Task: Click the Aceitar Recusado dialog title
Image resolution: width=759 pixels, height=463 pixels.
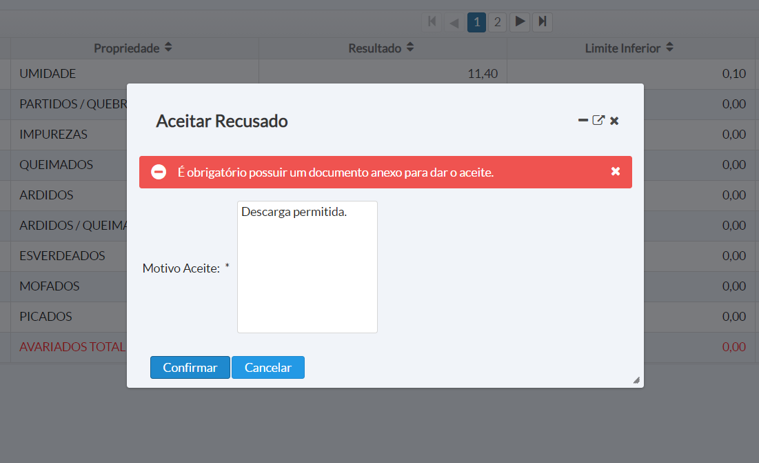Action: tap(221, 121)
